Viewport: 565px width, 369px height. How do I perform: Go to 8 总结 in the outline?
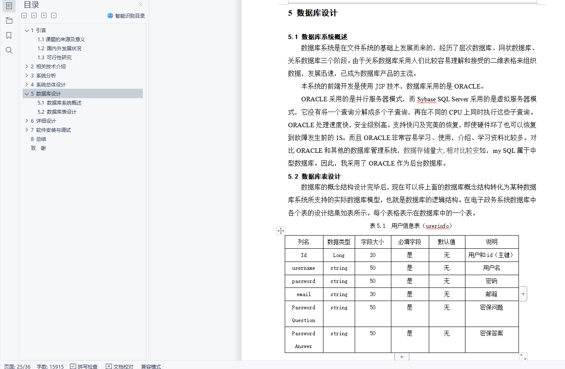(39, 139)
